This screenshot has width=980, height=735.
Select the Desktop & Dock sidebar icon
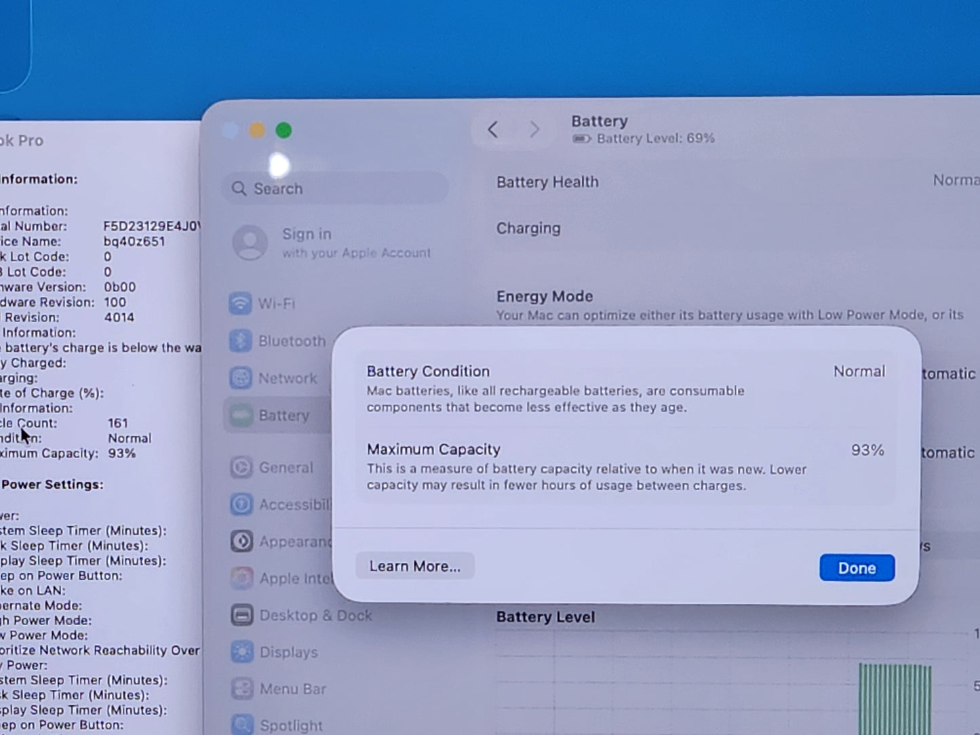tap(242, 615)
